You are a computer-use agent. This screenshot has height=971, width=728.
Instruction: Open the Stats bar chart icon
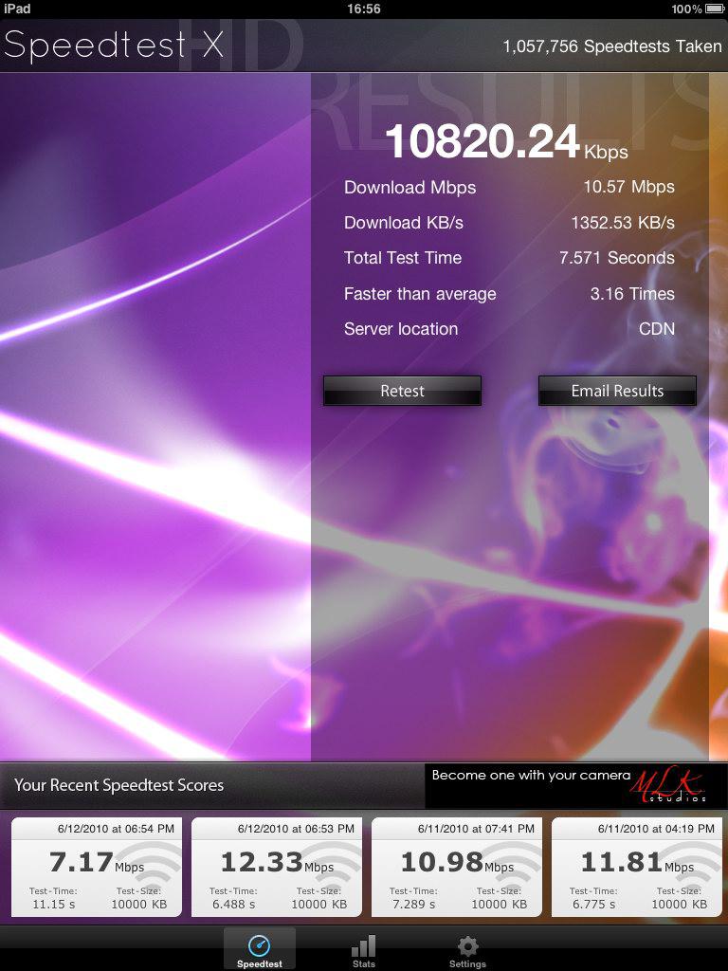point(363,946)
